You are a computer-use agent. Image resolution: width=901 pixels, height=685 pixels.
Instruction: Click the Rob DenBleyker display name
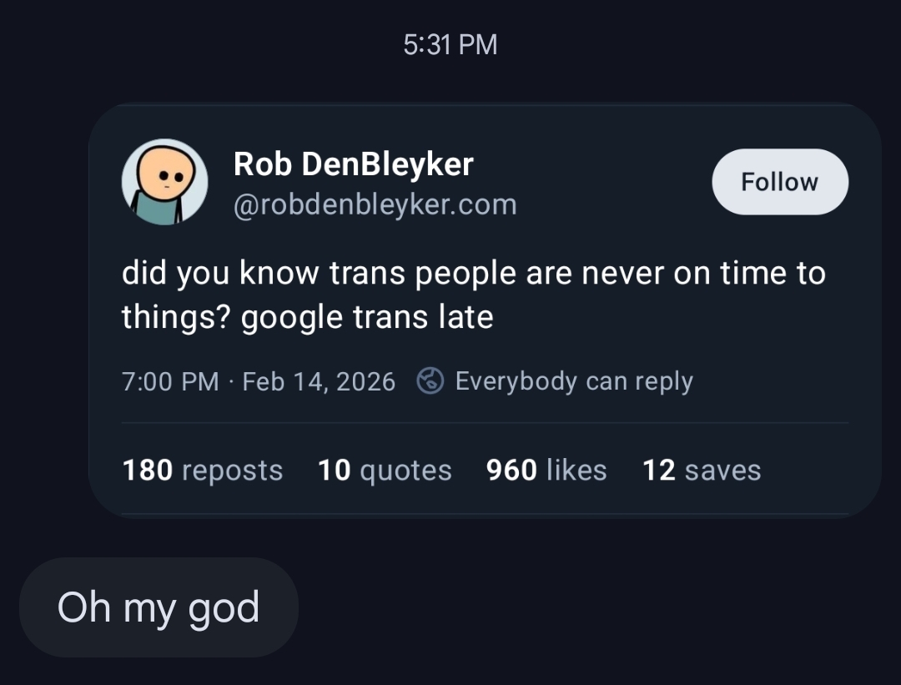pyautogui.click(x=353, y=164)
